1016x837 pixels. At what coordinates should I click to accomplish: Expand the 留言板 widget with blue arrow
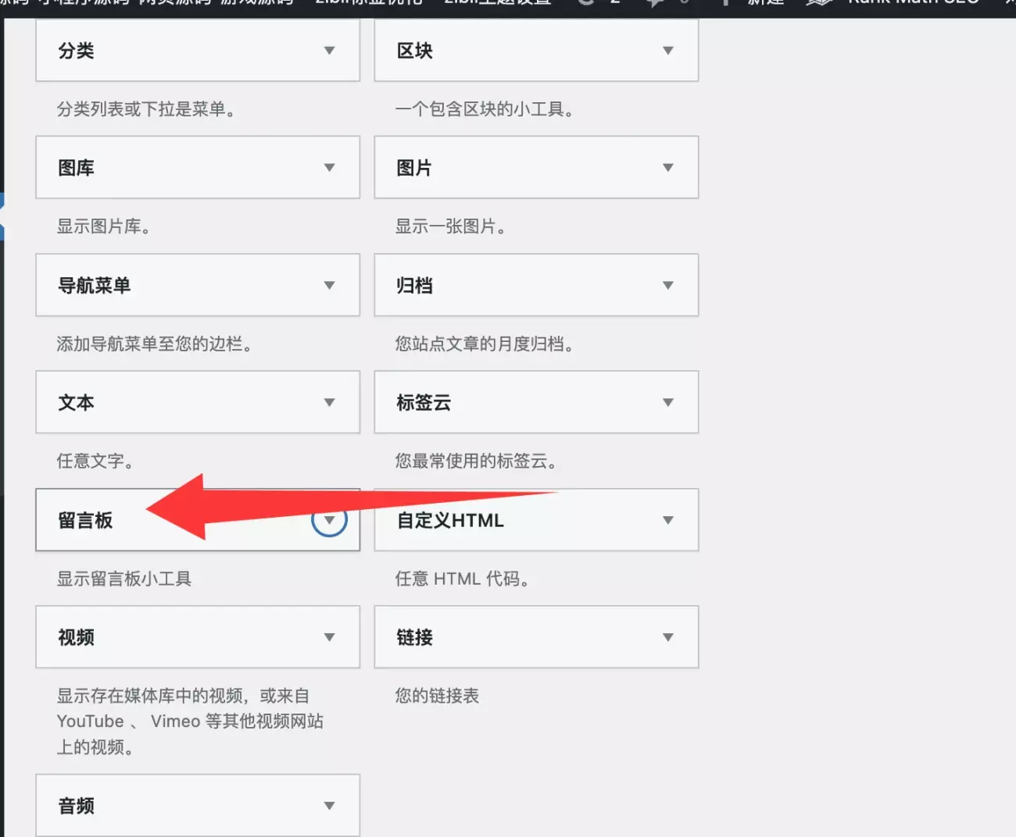tap(329, 520)
